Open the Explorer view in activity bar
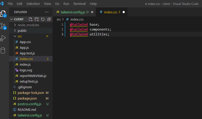 [3, 14]
